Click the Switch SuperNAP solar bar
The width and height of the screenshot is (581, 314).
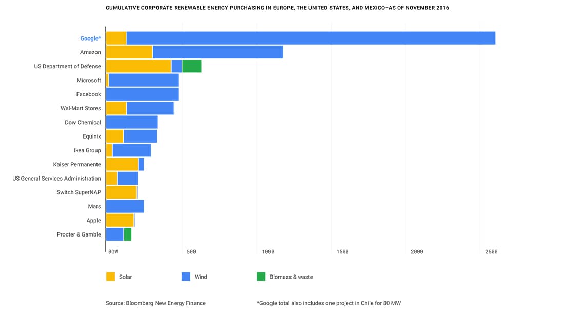121,192
